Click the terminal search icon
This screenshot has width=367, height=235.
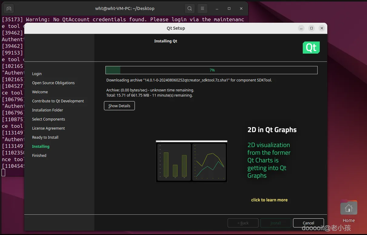[190, 8]
